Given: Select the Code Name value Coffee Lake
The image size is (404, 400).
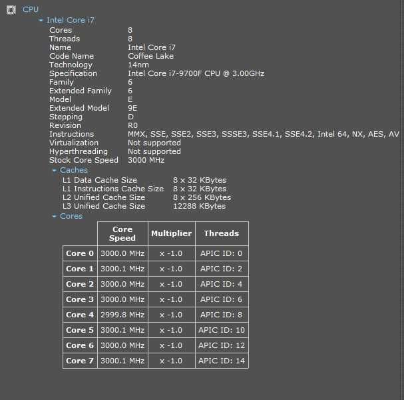Looking at the screenshot, I should [x=150, y=56].
